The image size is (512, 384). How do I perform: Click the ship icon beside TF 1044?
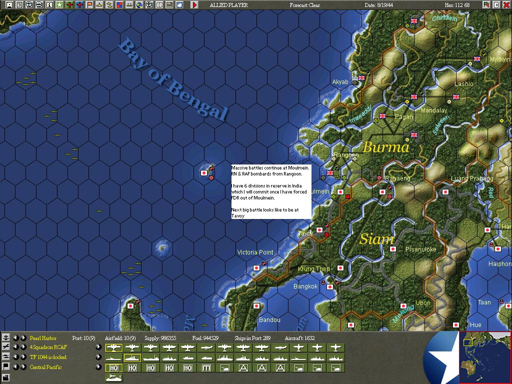coord(5,356)
